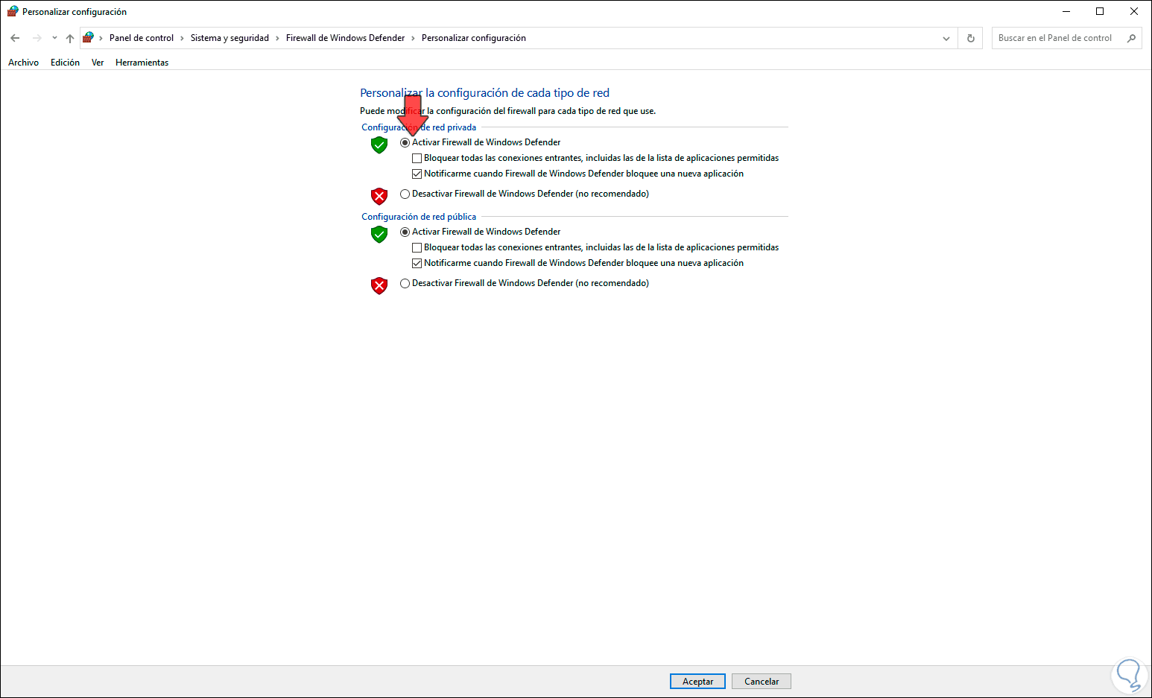The width and height of the screenshot is (1152, 698).
Task: Maximize the Personalizar configuración window
Action: tap(1100, 11)
